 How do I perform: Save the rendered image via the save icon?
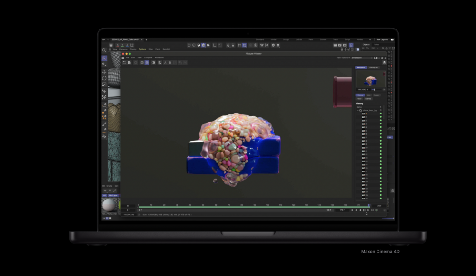tap(129, 62)
